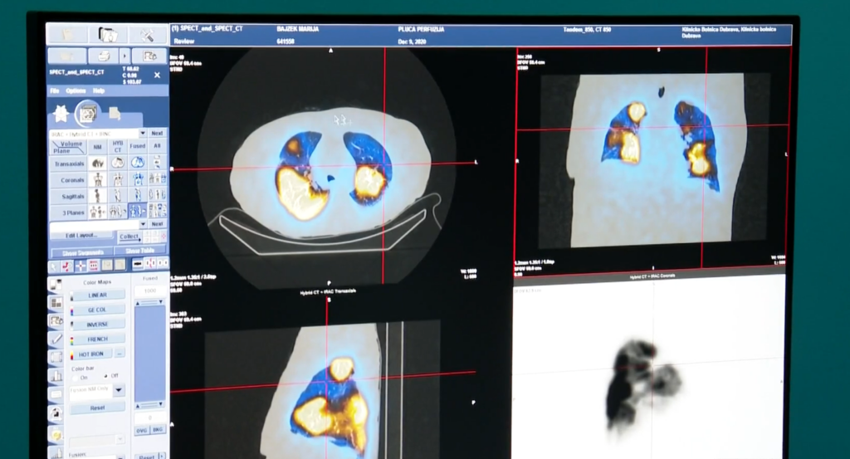Click the pencil annotation icon in the sidebar
850x459 pixels.
coord(56,339)
